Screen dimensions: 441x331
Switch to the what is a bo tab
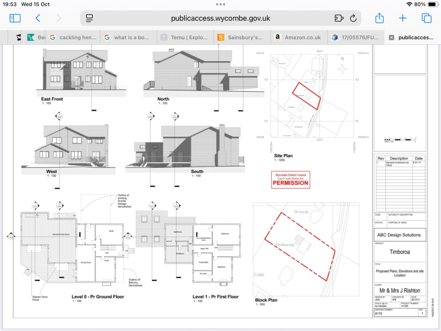coord(129,37)
